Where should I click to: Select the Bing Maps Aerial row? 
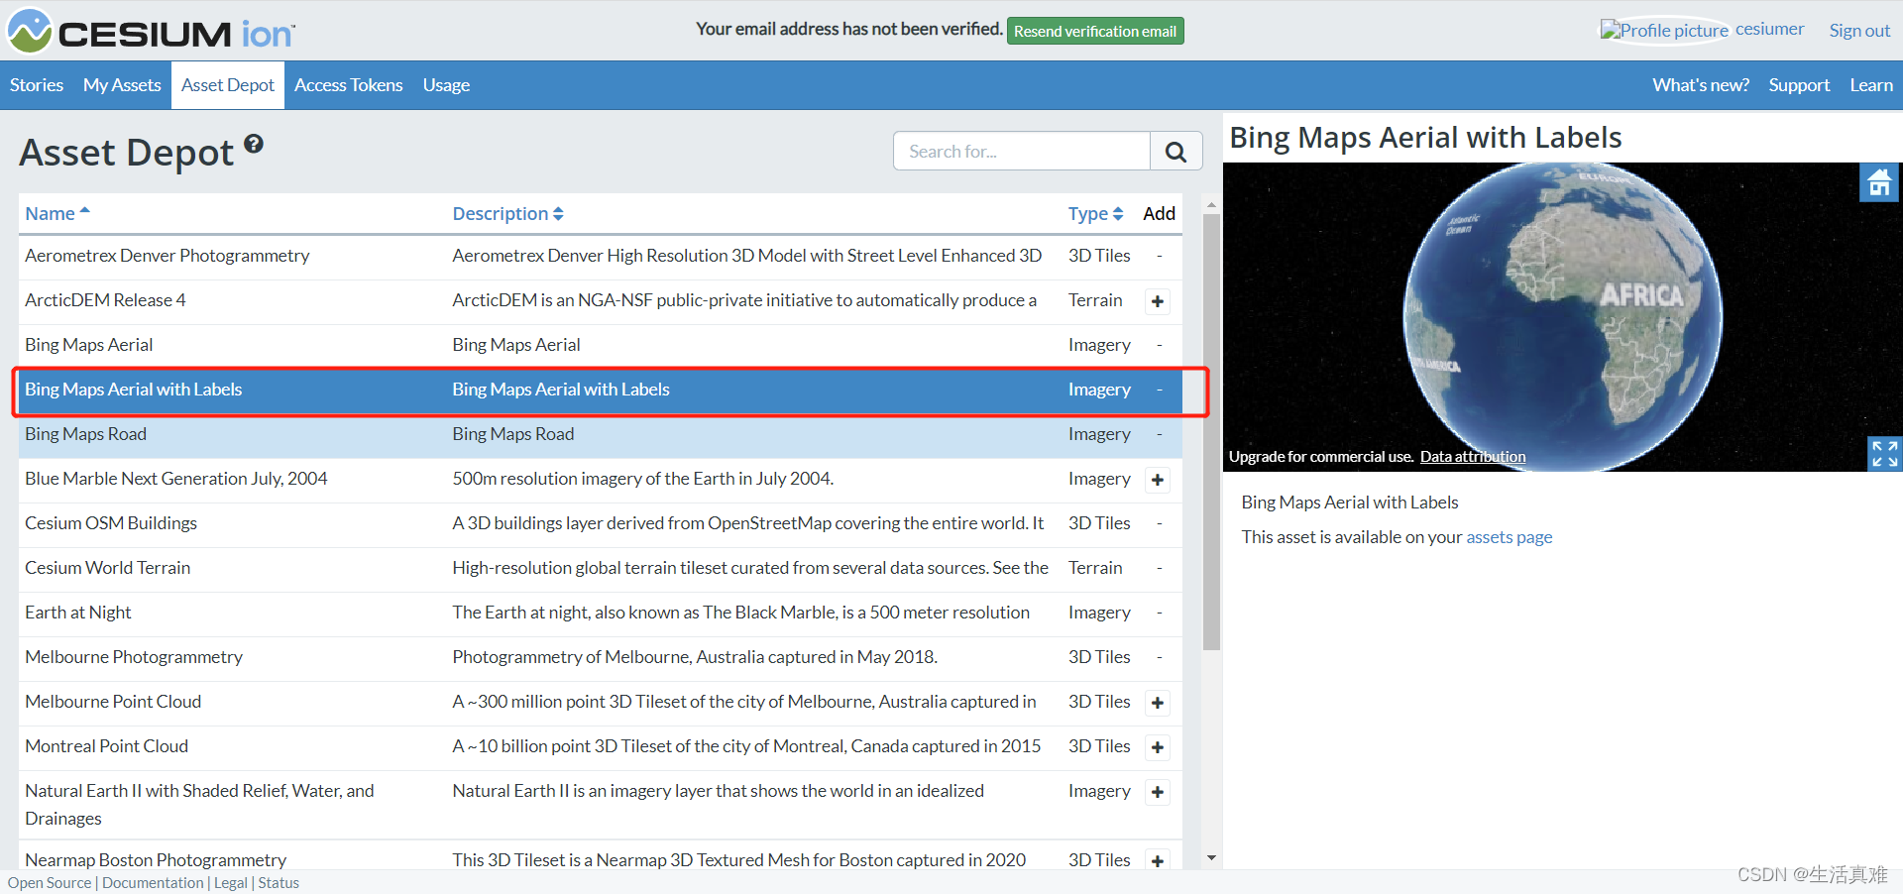[601, 345]
